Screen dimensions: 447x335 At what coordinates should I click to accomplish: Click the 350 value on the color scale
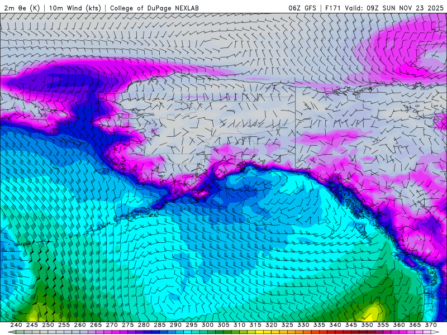[x=367, y=325]
